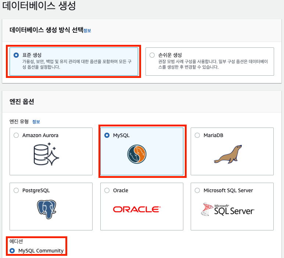Click the PostgreSQL label text
The image size is (284, 258).
click(x=36, y=191)
